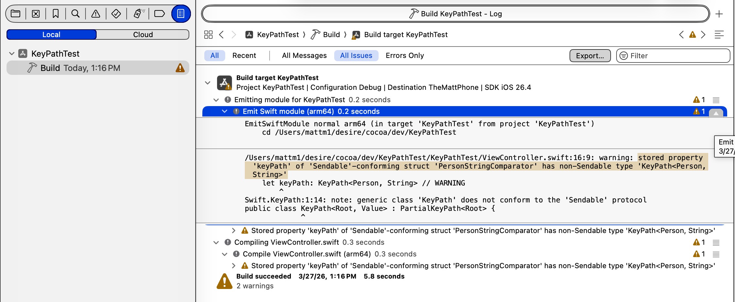This screenshot has width=735, height=302.
Task: Expand the warning under Compile ViewController.swift
Action: 233,266
